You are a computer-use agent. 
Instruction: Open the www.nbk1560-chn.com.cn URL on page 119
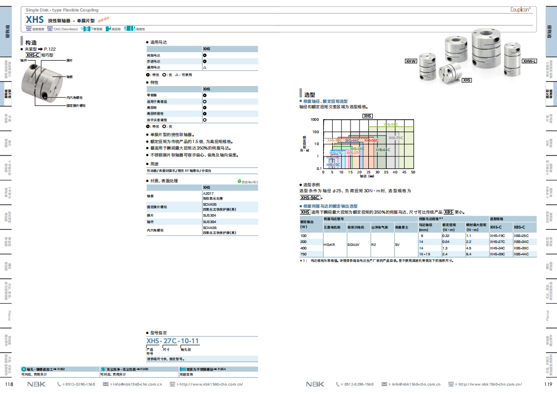coord(490,385)
